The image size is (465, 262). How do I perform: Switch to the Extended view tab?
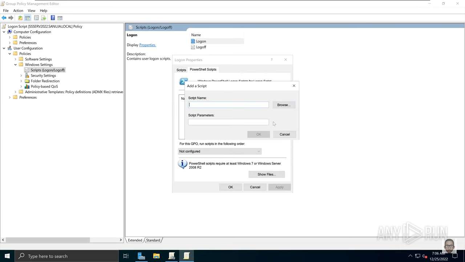tap(135, 240)
